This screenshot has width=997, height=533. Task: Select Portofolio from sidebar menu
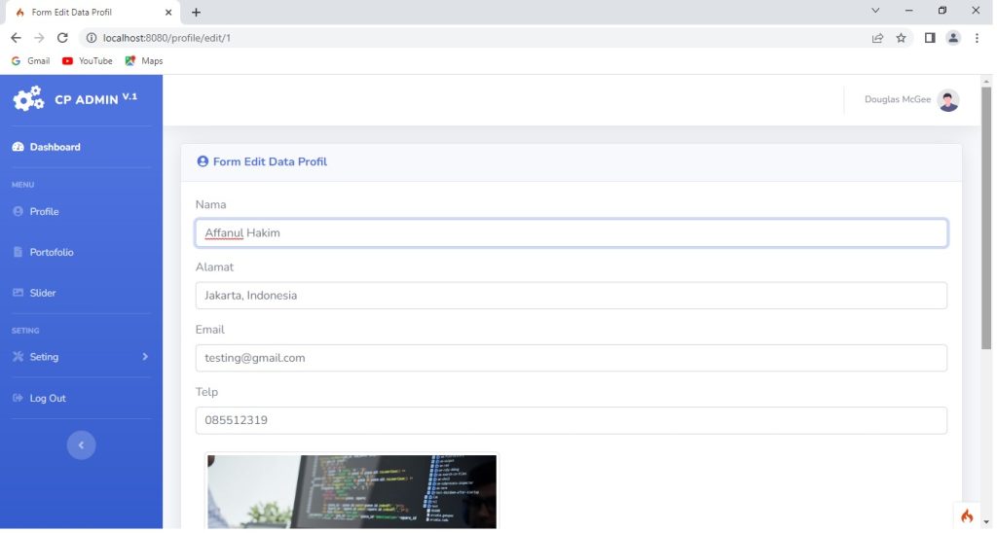click(x=51, y=252)
